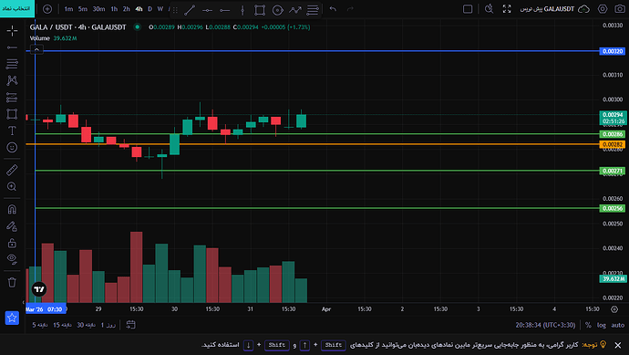
Task: Select the orange 0.00282 price line label
Action: [x=613, y=144]
